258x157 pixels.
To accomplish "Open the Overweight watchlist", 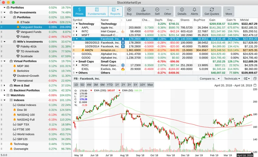I will [x=36, y=149].
